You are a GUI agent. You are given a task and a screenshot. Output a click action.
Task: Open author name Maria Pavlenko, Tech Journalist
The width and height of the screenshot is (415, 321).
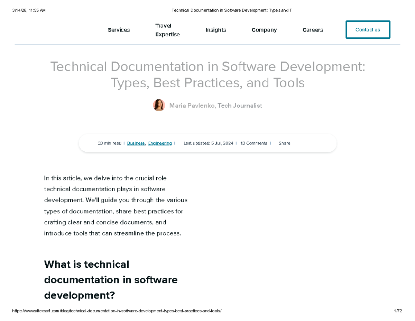pos(215,106)
